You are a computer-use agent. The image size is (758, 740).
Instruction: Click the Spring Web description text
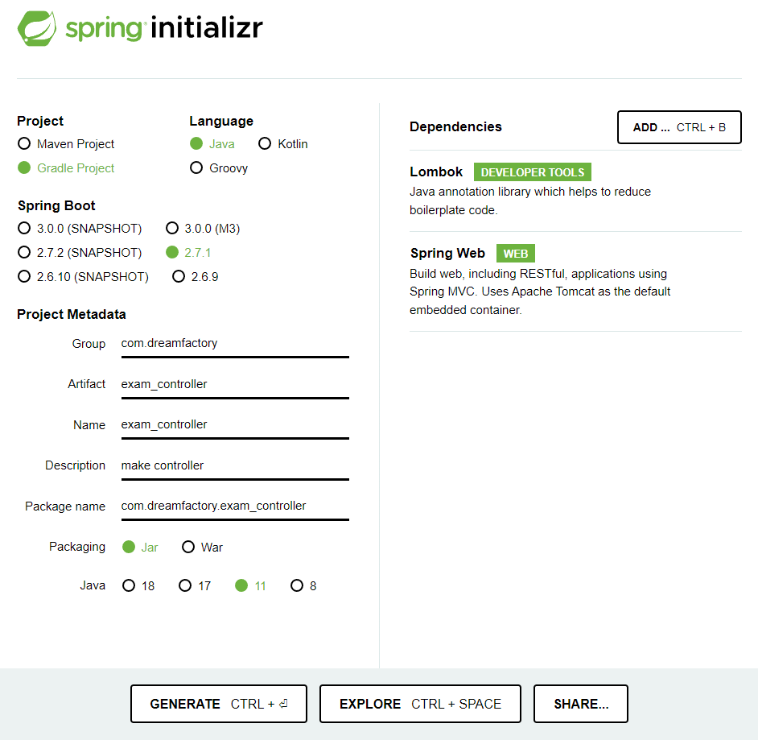(x=540, y=291)
